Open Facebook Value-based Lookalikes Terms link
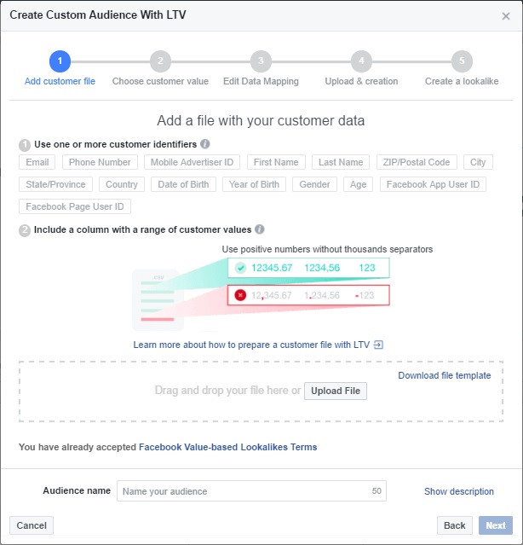The image size is (523, 545). point(227,447)
